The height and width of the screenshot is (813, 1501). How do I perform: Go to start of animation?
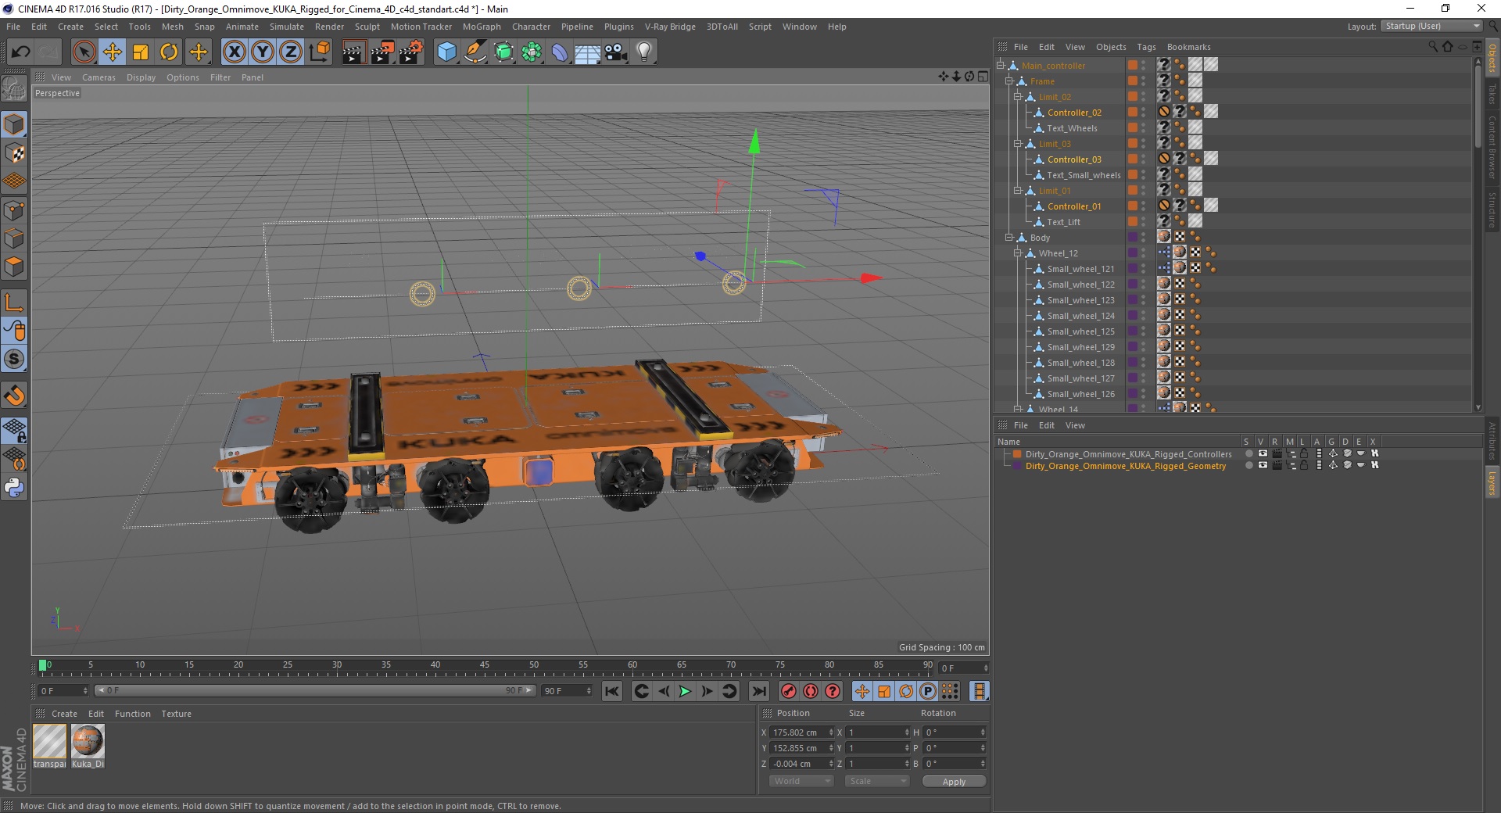tap(612, 691)
